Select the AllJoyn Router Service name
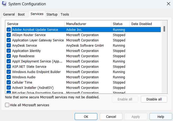This screenshot has width=173, height=121. (29, 35)
